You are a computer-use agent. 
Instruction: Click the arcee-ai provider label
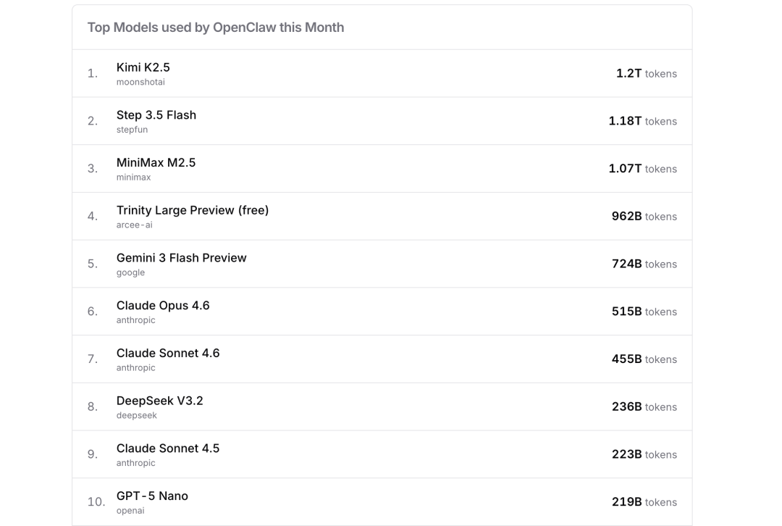[135, 225]
